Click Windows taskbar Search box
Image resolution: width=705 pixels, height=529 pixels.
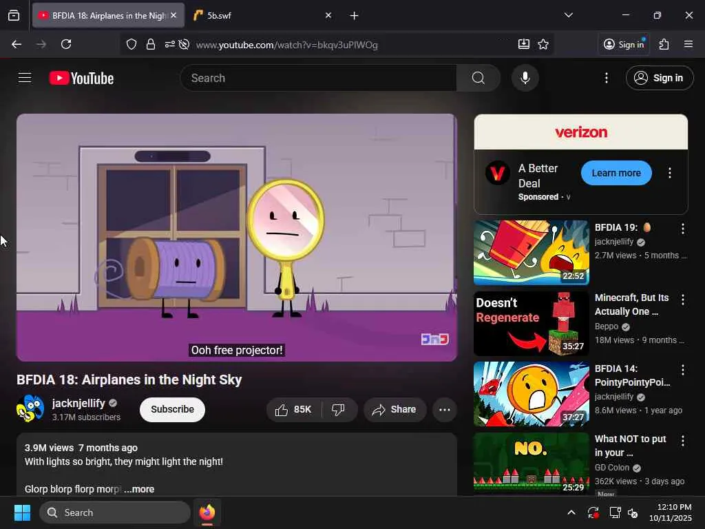pyautogui.click(x=115, y=512)
